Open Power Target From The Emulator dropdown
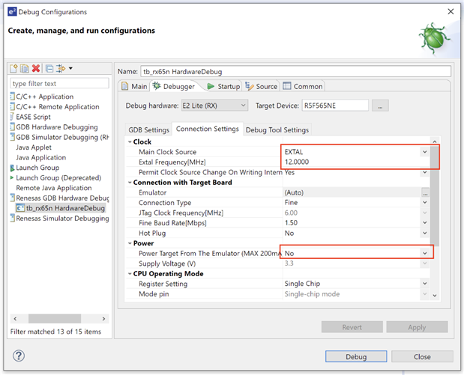 pyautogui.click(x=425, y=254)
